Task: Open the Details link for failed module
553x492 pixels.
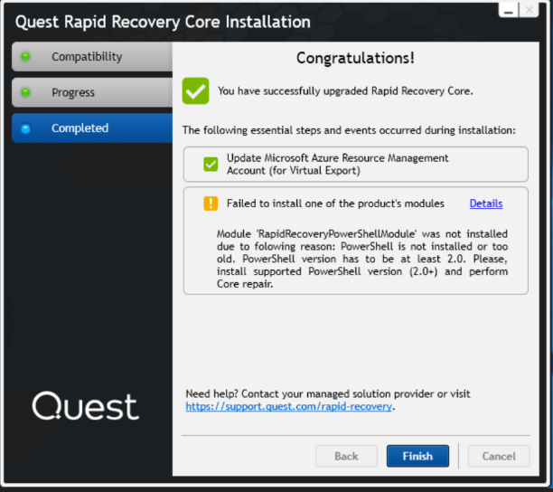Action: click(x=486, y=203)
